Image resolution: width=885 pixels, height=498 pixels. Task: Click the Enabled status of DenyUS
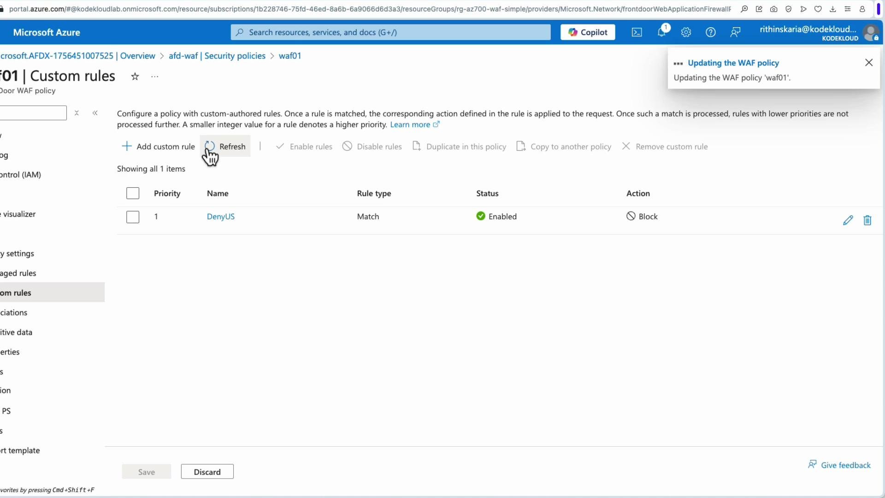click(x=496, y=217)
